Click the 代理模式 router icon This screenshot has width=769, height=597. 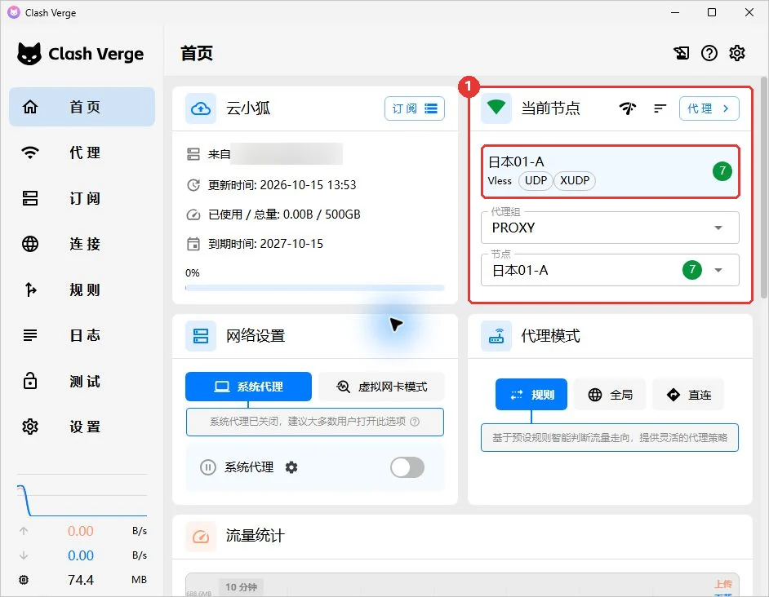coord(496,336)
